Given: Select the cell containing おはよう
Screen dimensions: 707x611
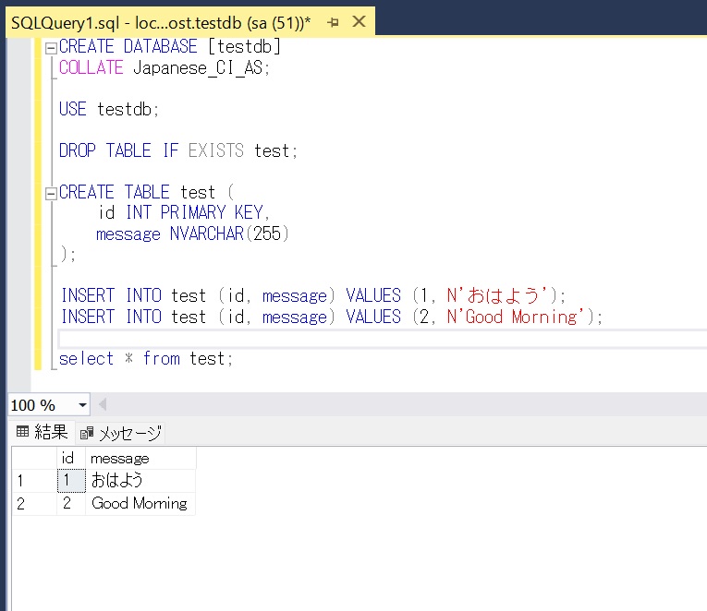Looking at the screenshot, I should click(140, 481).
